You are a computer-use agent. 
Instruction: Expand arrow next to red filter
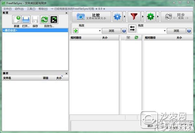tap(143, 17)
